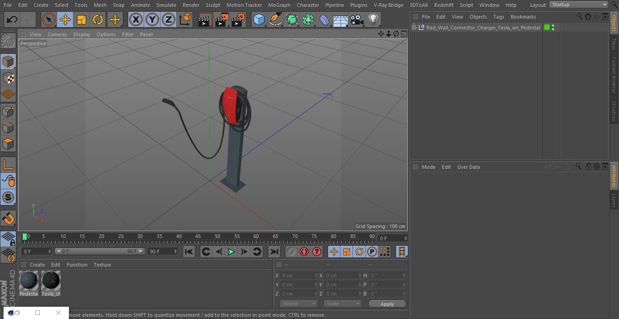The height and width of the screenshot is (319, 619).
Task: Open the Content Browser side tab
Action: click(x=614, y=75)
